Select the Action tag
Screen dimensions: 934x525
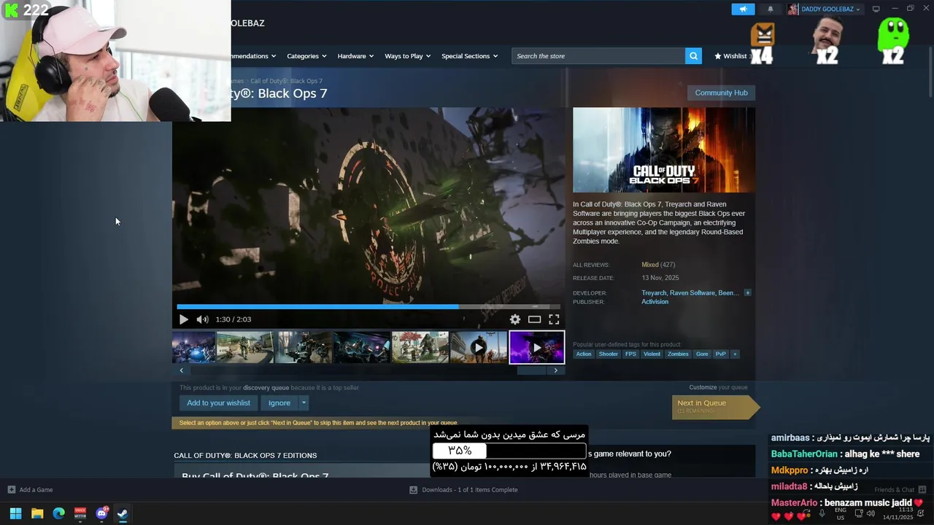coord(584,354)
